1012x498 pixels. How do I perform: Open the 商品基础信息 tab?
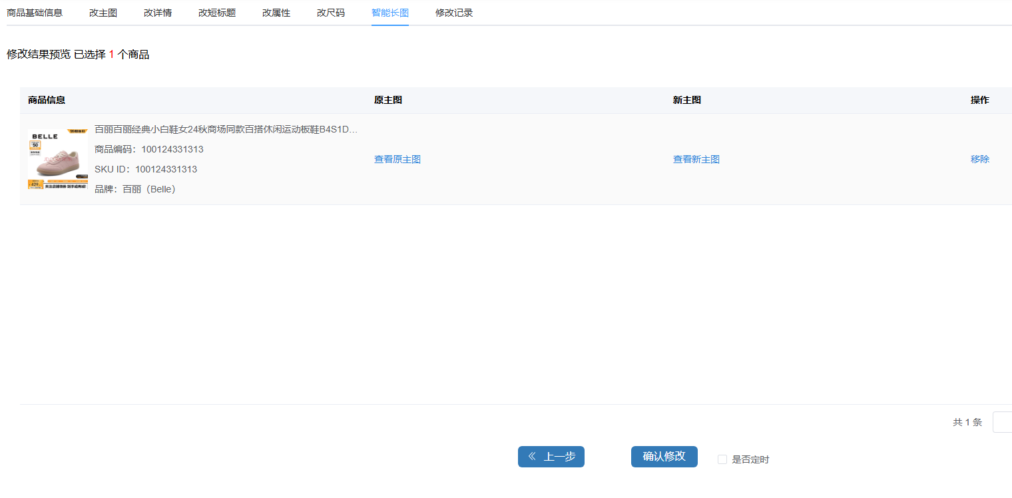coord(35,13)
